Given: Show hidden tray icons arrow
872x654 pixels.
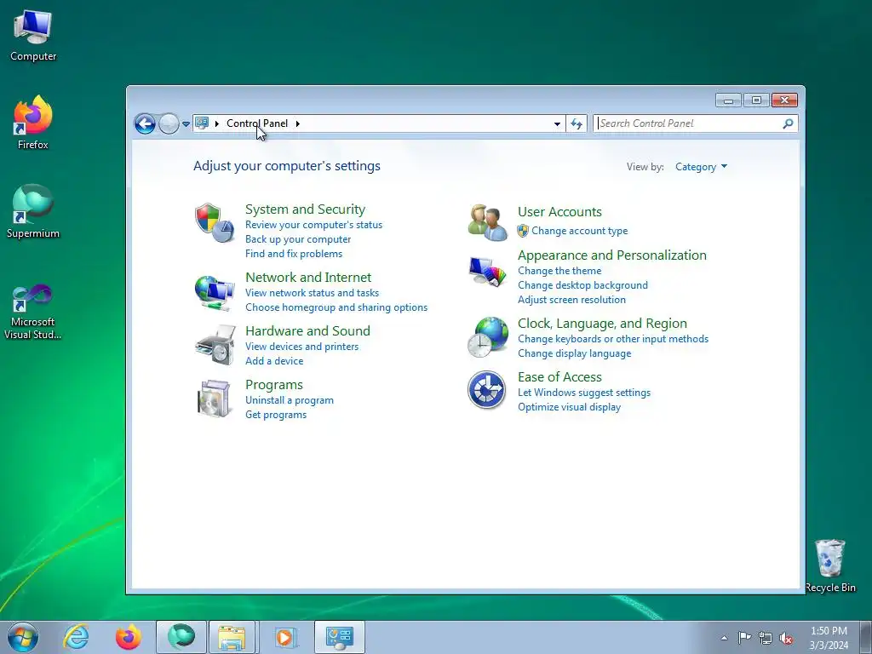Looking at the screenshot, I should coord(724,638).
